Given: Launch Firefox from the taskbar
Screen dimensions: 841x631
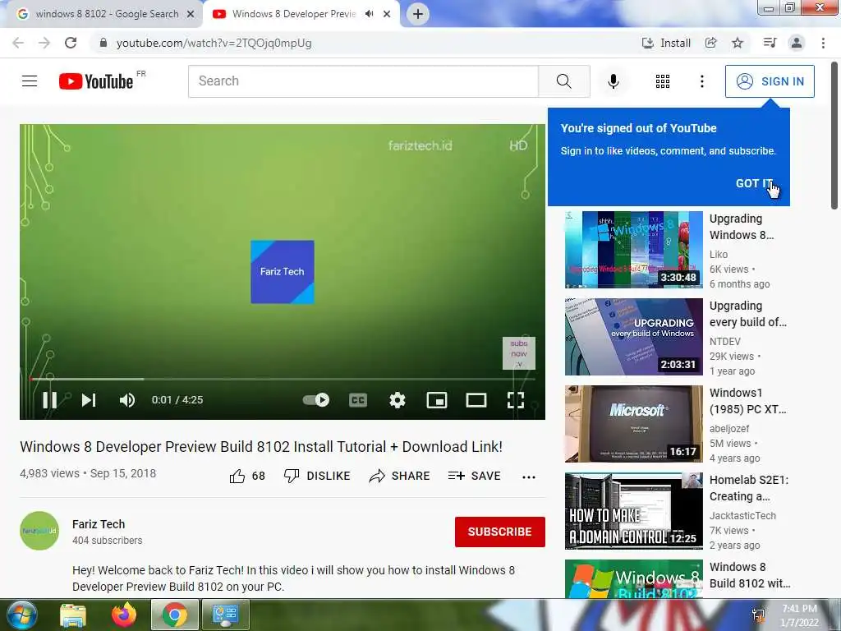Looking at the screenshot, I should tap(124, 615).
